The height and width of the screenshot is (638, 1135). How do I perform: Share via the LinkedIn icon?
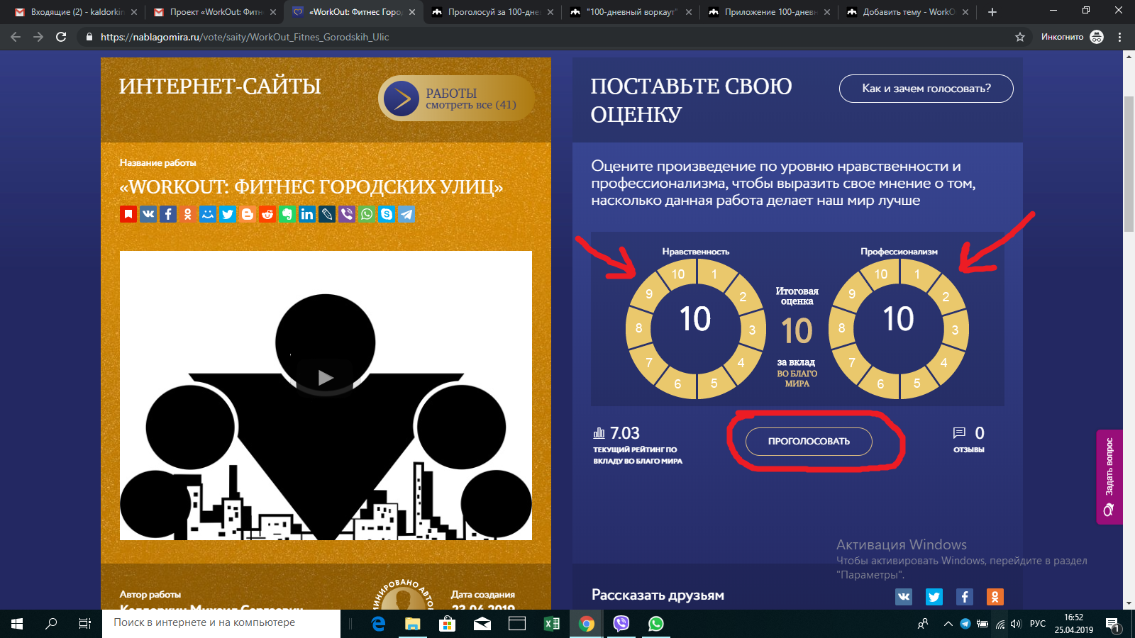pos(307,214)
